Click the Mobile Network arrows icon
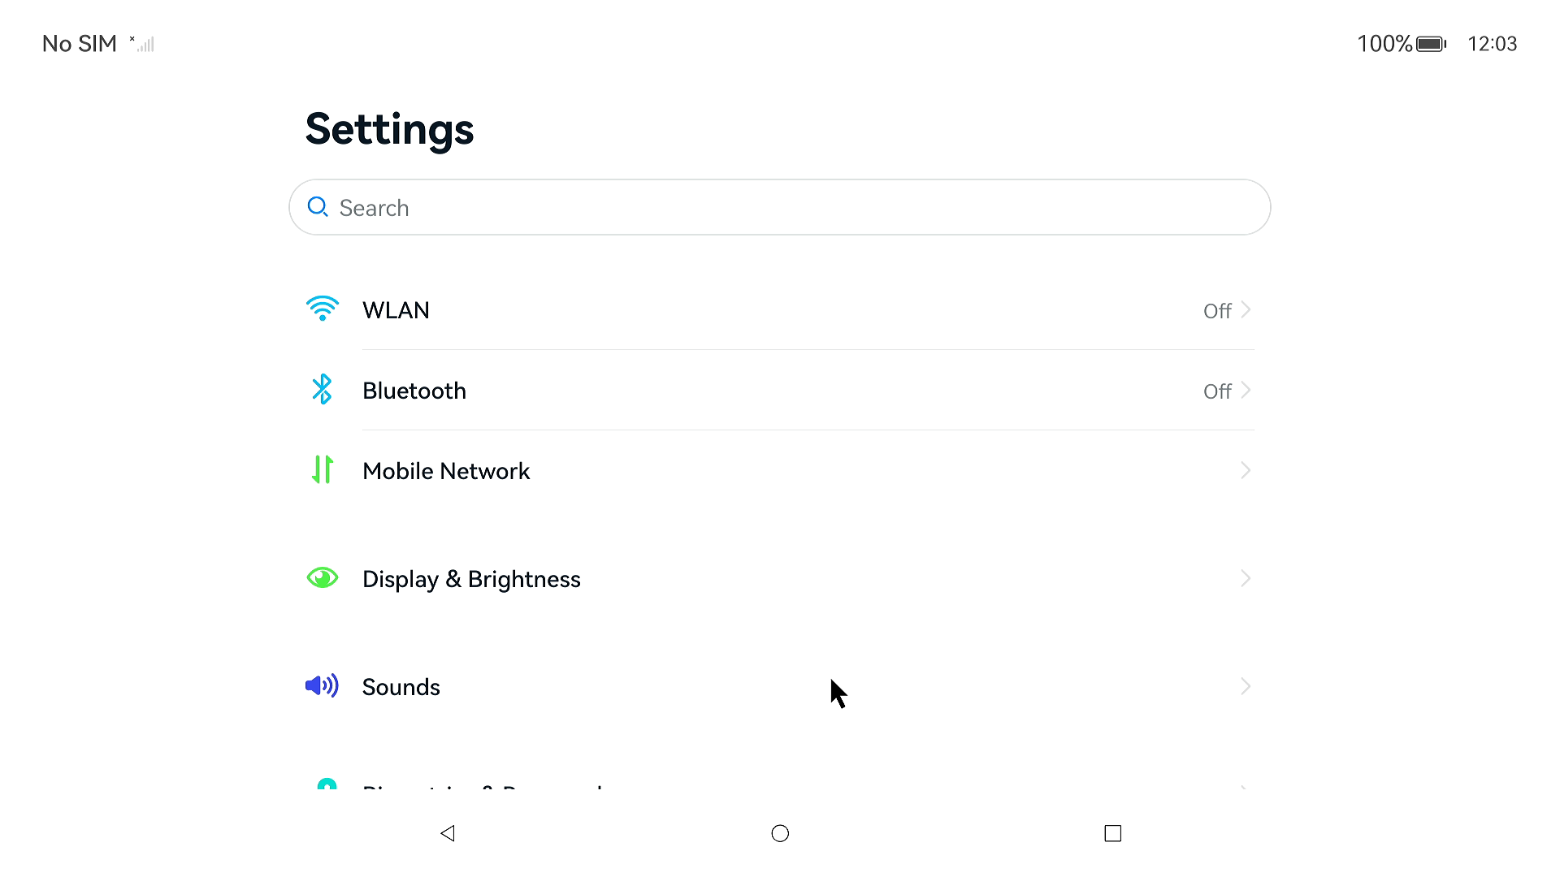 tap(323, 470)
